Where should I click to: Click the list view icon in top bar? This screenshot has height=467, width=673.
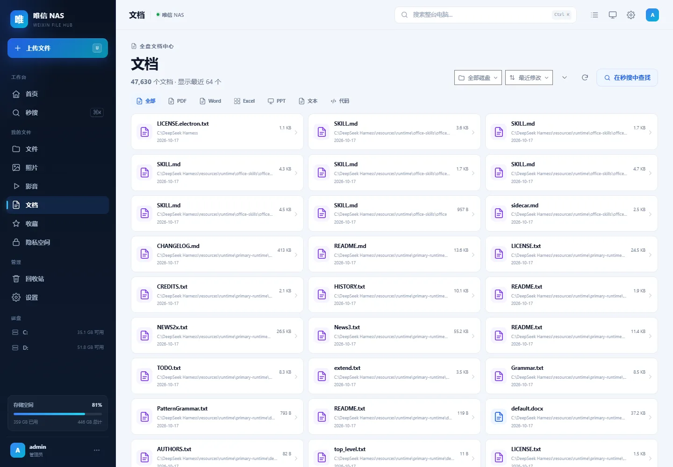[x=594, y=15]
